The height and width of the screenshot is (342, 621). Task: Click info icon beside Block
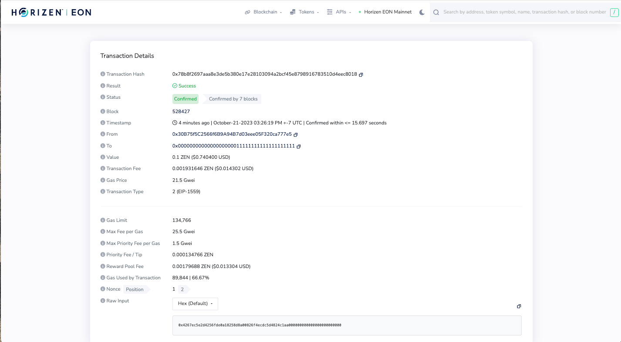tap(103, 111)
